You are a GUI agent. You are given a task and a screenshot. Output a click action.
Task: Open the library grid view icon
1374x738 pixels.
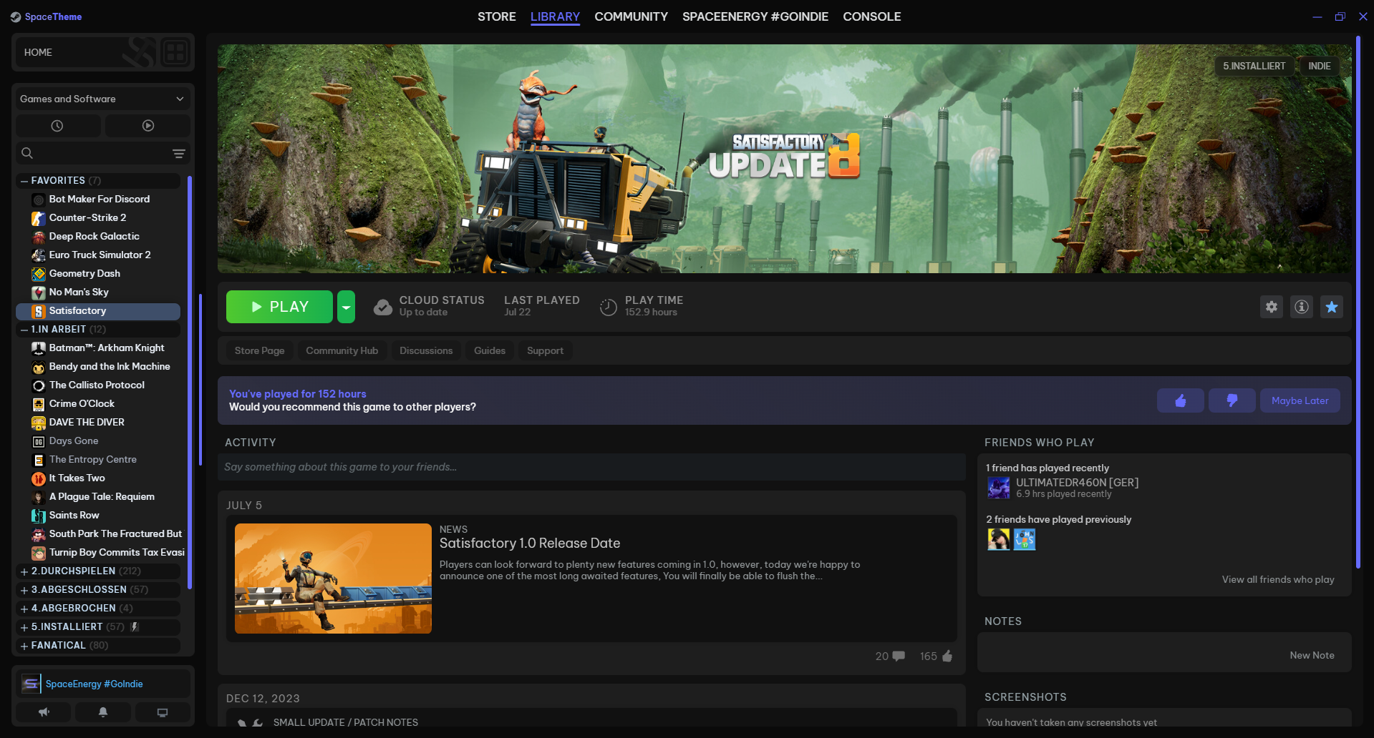coord(175,52)
